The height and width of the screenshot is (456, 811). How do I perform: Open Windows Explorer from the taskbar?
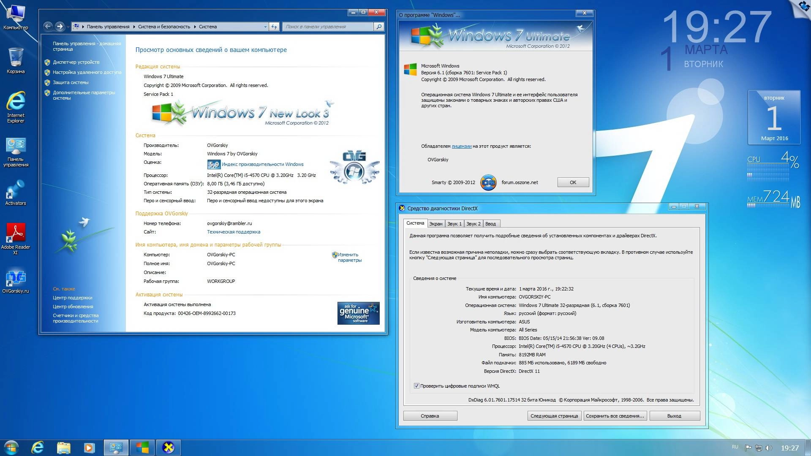pyautogui.click(x=63, y=447)
